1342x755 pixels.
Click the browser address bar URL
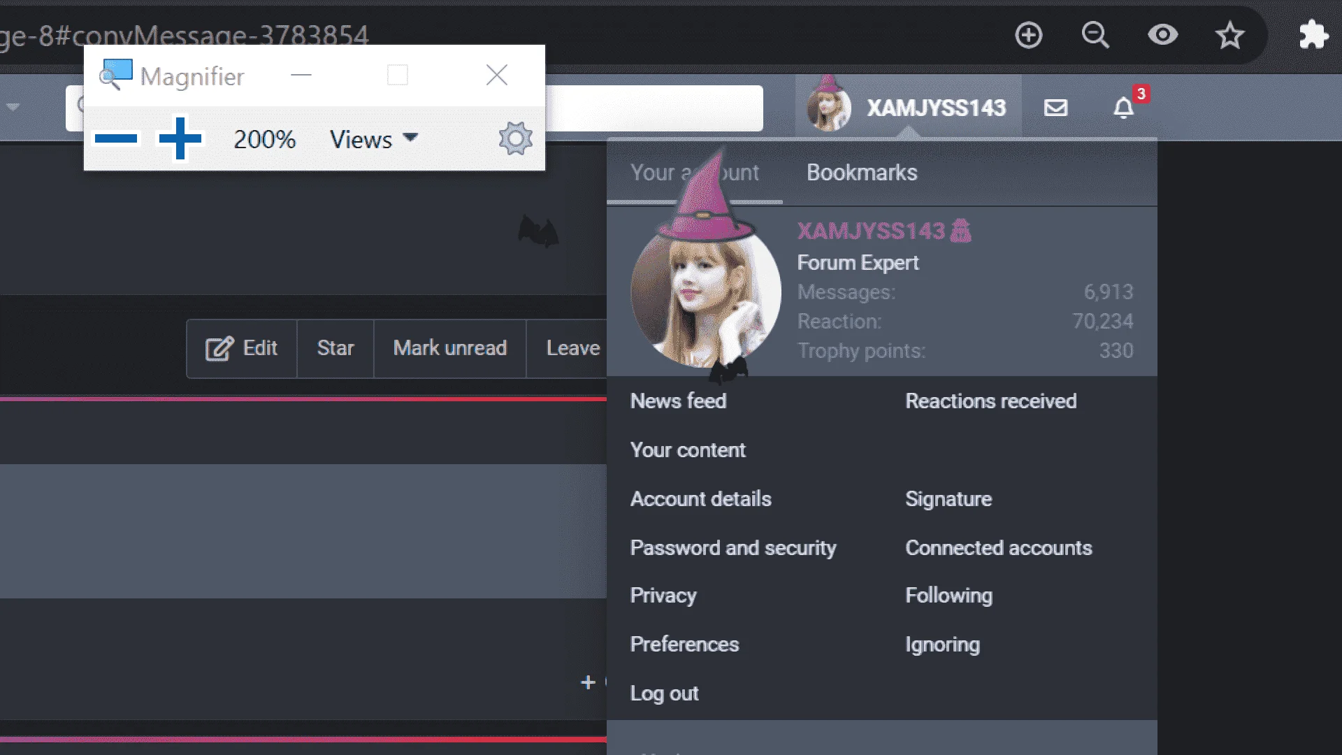(185, 35)
